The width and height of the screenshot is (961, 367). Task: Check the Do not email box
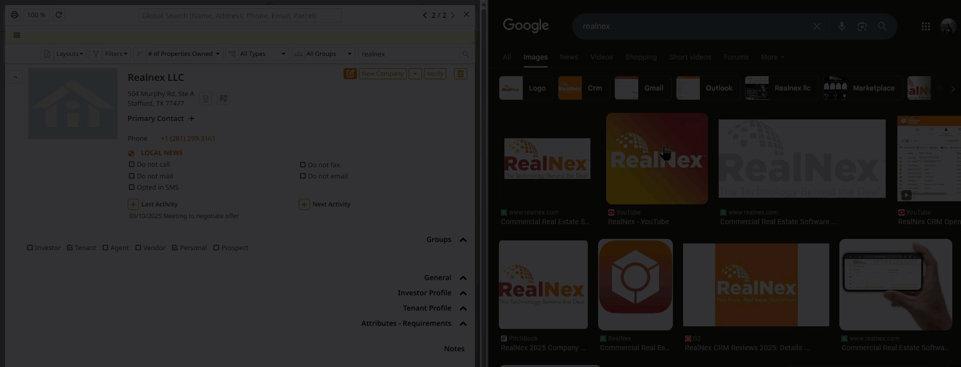point(303,176)
